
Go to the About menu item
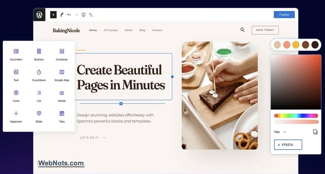128,30
